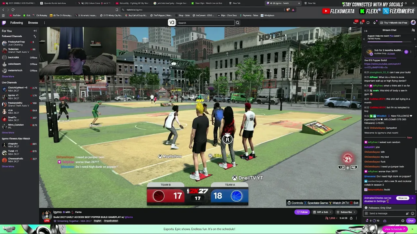Open DnellTv live channel
The width and height of the screenshot is (417, 234).
tap(20, 119)
